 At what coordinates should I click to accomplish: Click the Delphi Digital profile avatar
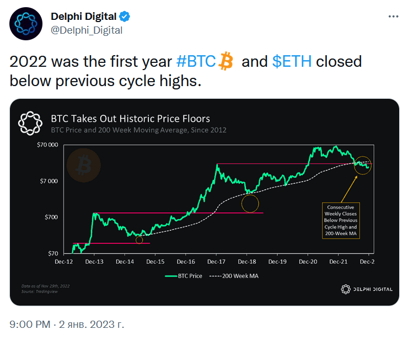26,24
